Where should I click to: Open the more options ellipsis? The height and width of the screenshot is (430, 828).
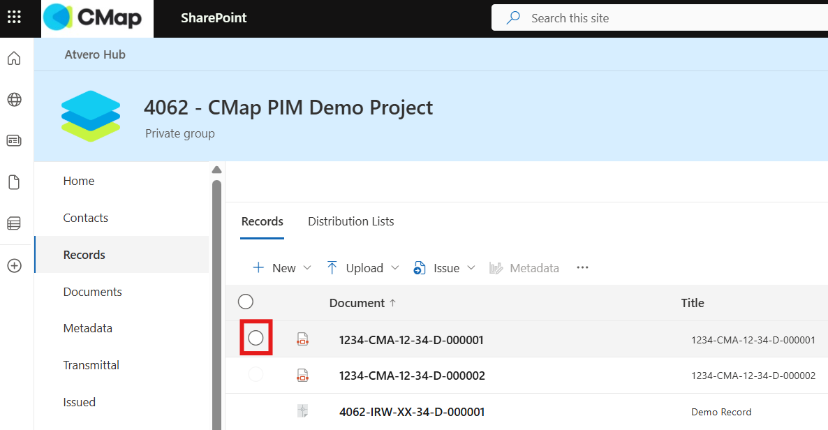pos(582,268)
